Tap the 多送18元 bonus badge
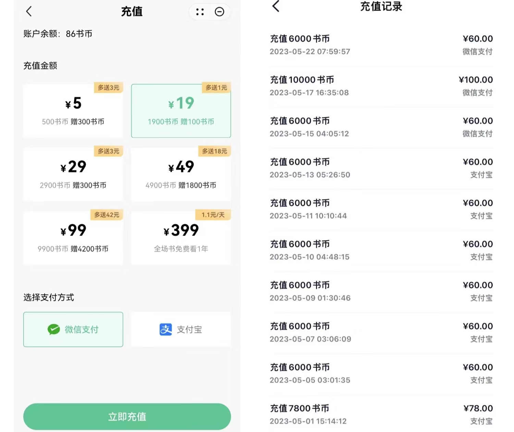This screenshot has width=514, height=432. tap(215, 151)
